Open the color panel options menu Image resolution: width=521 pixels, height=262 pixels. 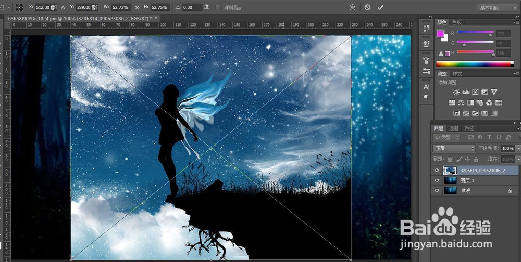(x=517, y=22)
